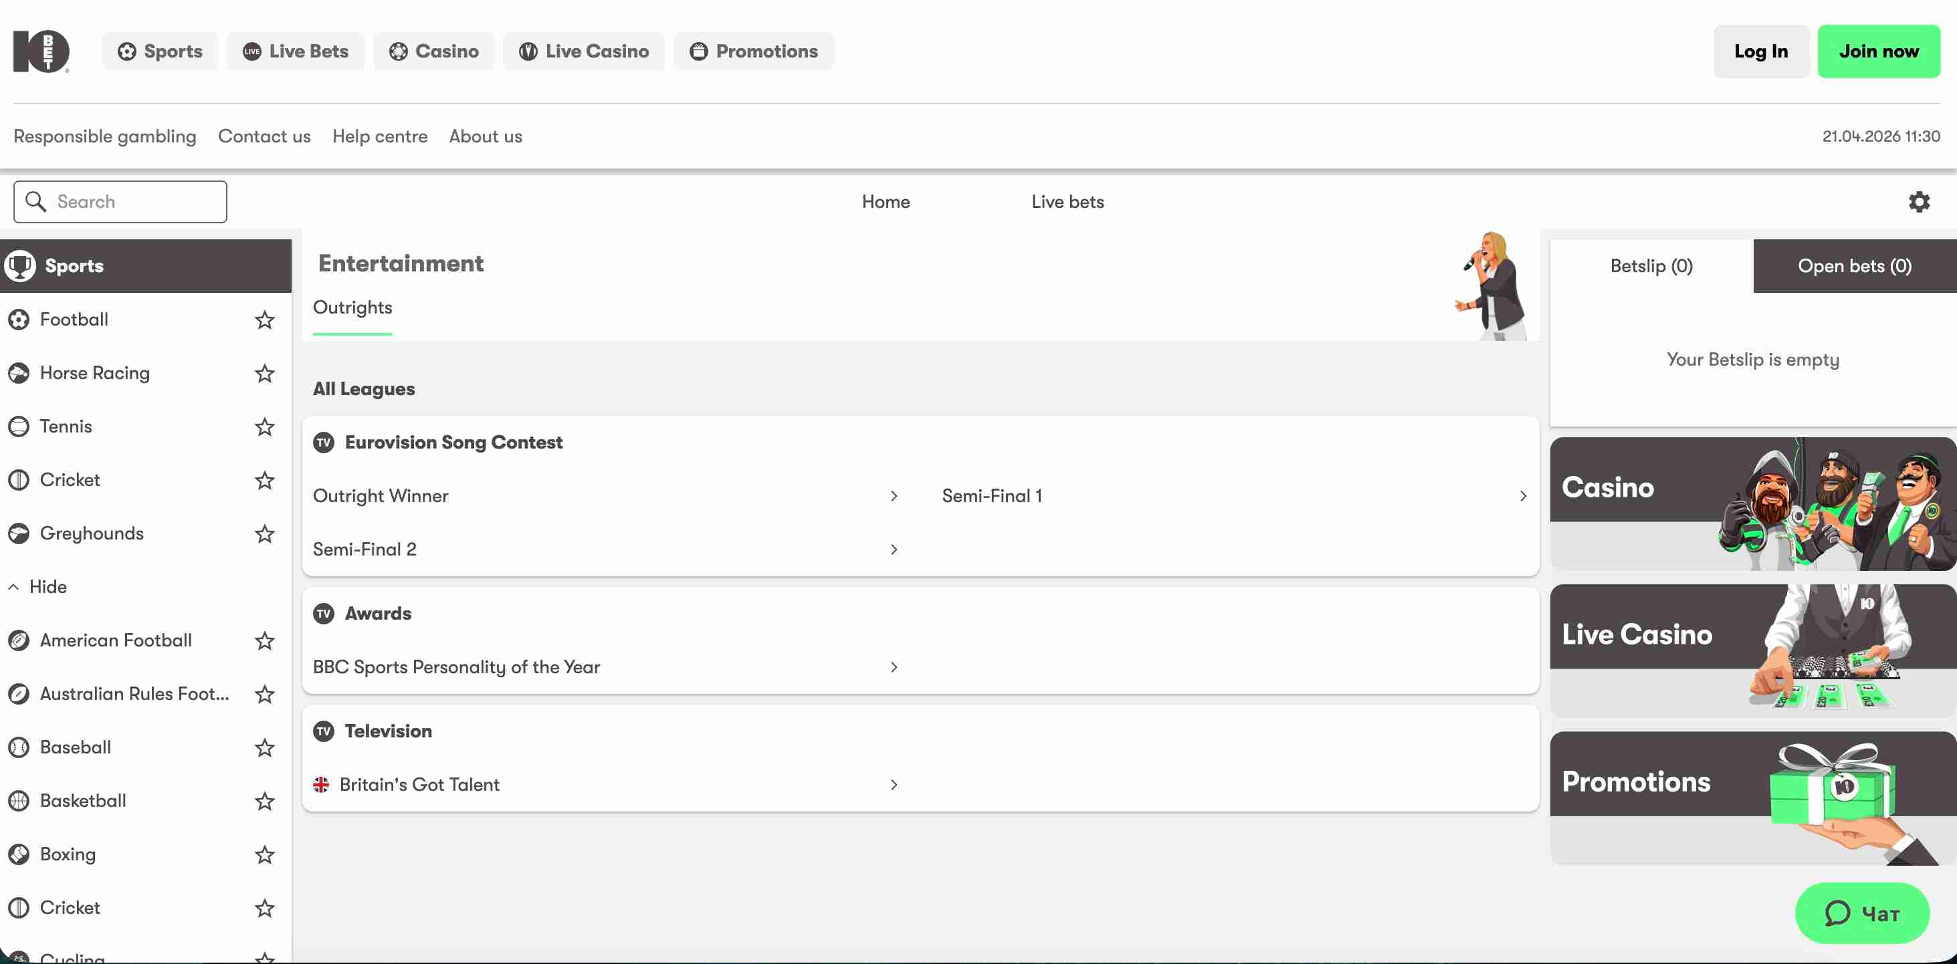This screenshot has height=964, width=1957.
Task: Open Eurovision Outright Winner market
Action: 606,497
